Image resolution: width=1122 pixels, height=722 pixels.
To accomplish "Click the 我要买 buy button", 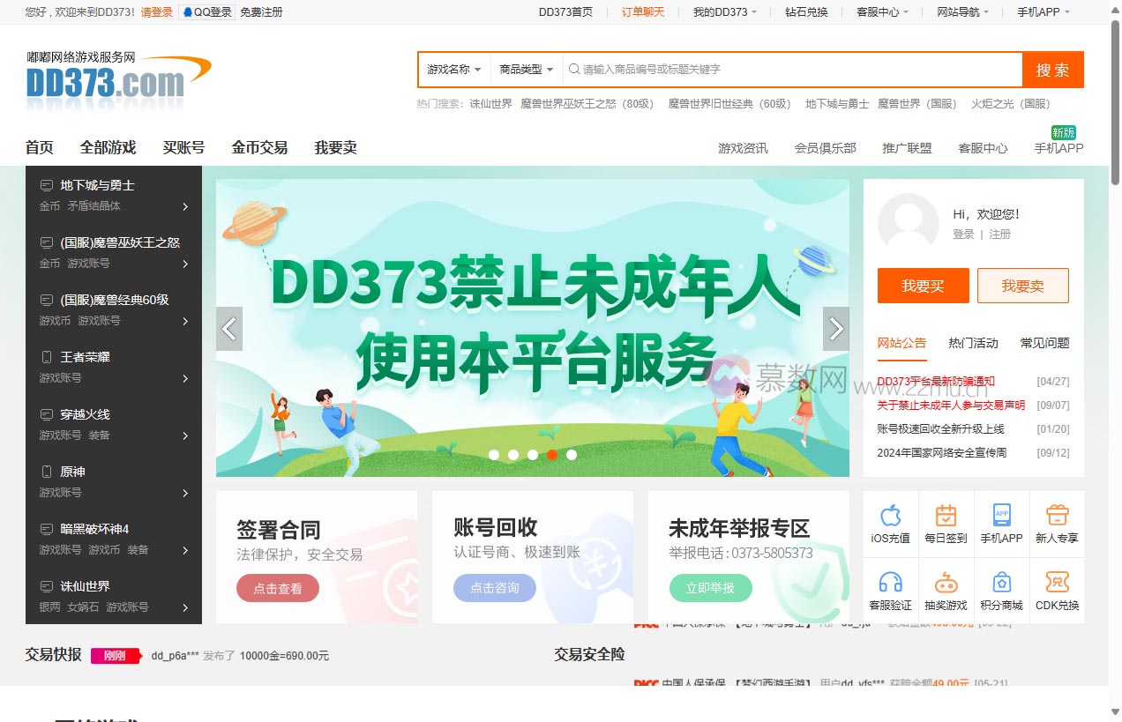I will (923, 286).
